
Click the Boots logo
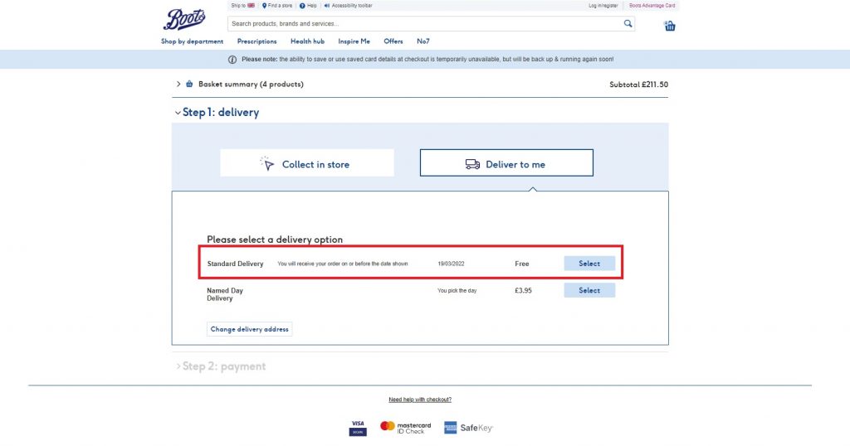184,19
